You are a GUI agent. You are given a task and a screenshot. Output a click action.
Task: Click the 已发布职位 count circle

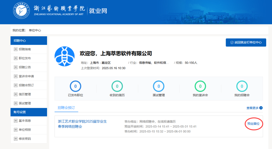tap(75, 86)
